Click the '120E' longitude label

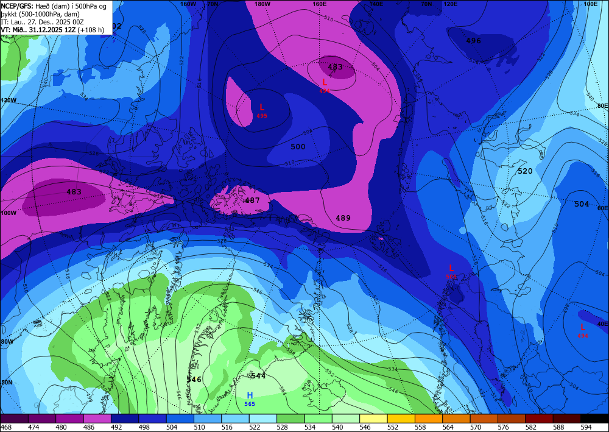pos(450,4)
